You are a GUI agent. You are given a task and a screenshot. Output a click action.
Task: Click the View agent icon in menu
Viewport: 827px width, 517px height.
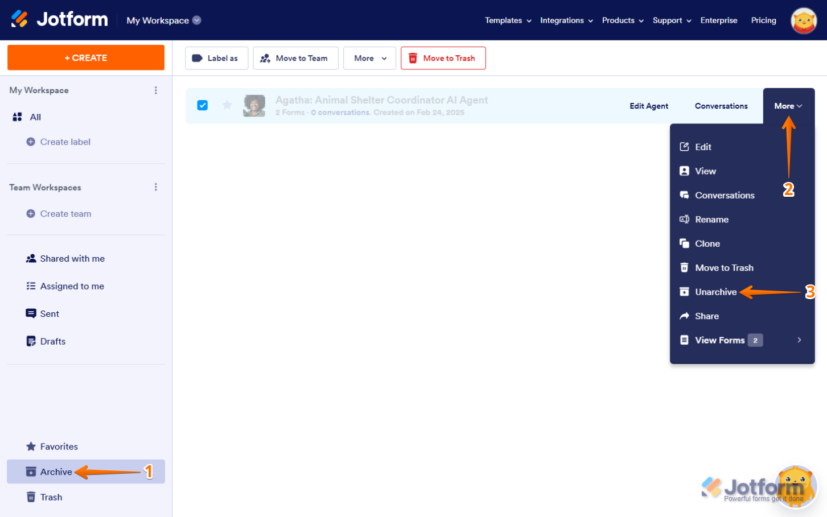(684, 171)
